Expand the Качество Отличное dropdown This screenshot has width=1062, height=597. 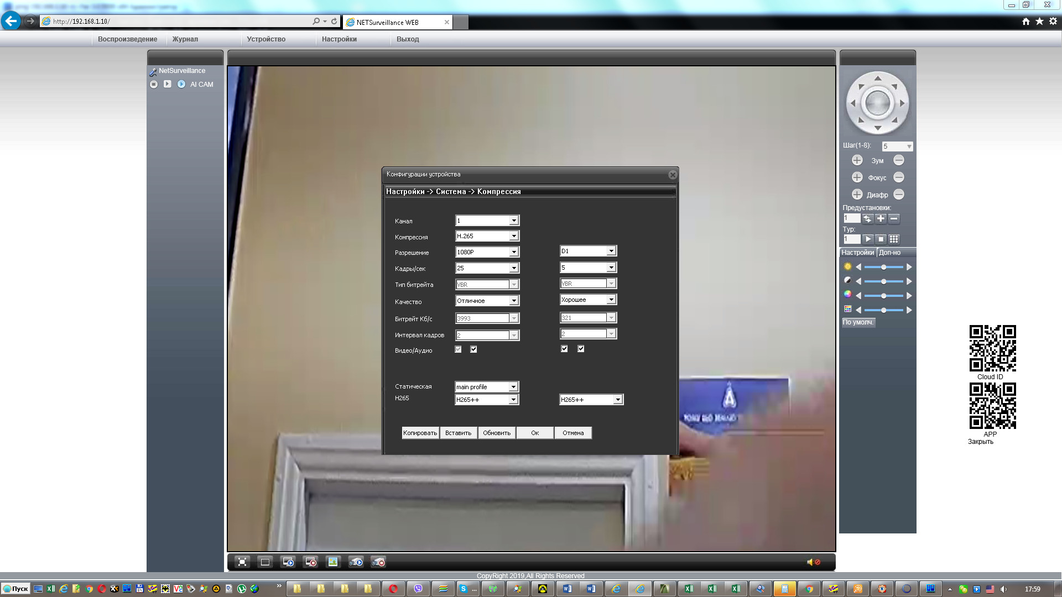(x=514, y=301)
